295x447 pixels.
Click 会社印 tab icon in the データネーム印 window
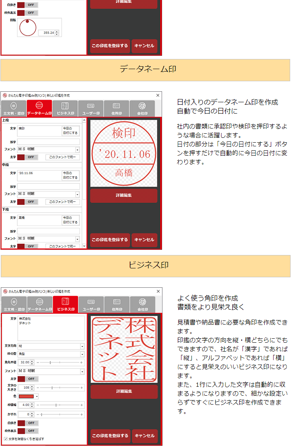click(143, 106)
